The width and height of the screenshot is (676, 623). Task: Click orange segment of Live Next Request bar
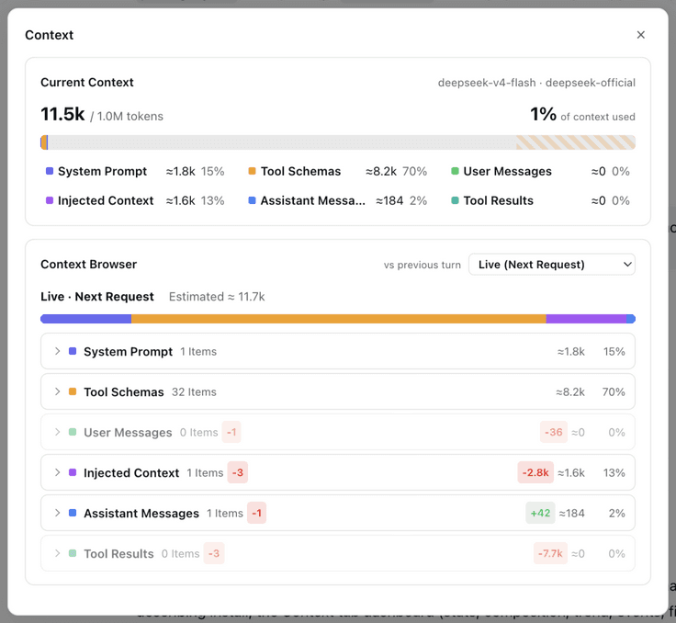(x=338, y=319)
